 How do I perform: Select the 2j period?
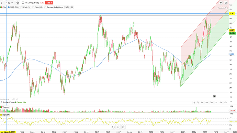click(198, 103)
